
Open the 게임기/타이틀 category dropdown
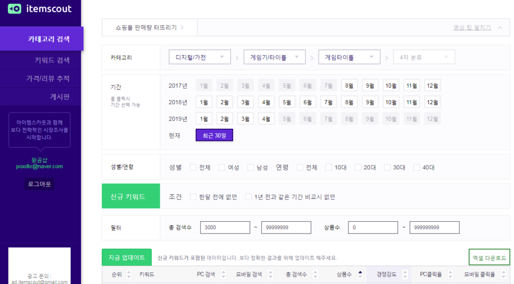click(x=275, y=57)
